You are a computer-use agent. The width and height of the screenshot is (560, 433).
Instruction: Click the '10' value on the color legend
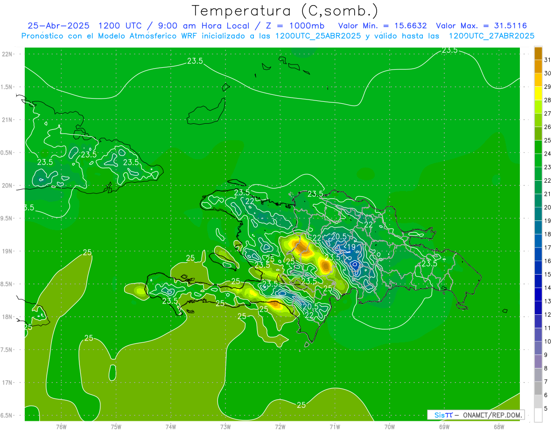click(x=548, y=341)
